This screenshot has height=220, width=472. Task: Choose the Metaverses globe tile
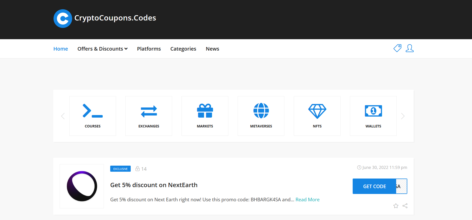tap(261, 116)
